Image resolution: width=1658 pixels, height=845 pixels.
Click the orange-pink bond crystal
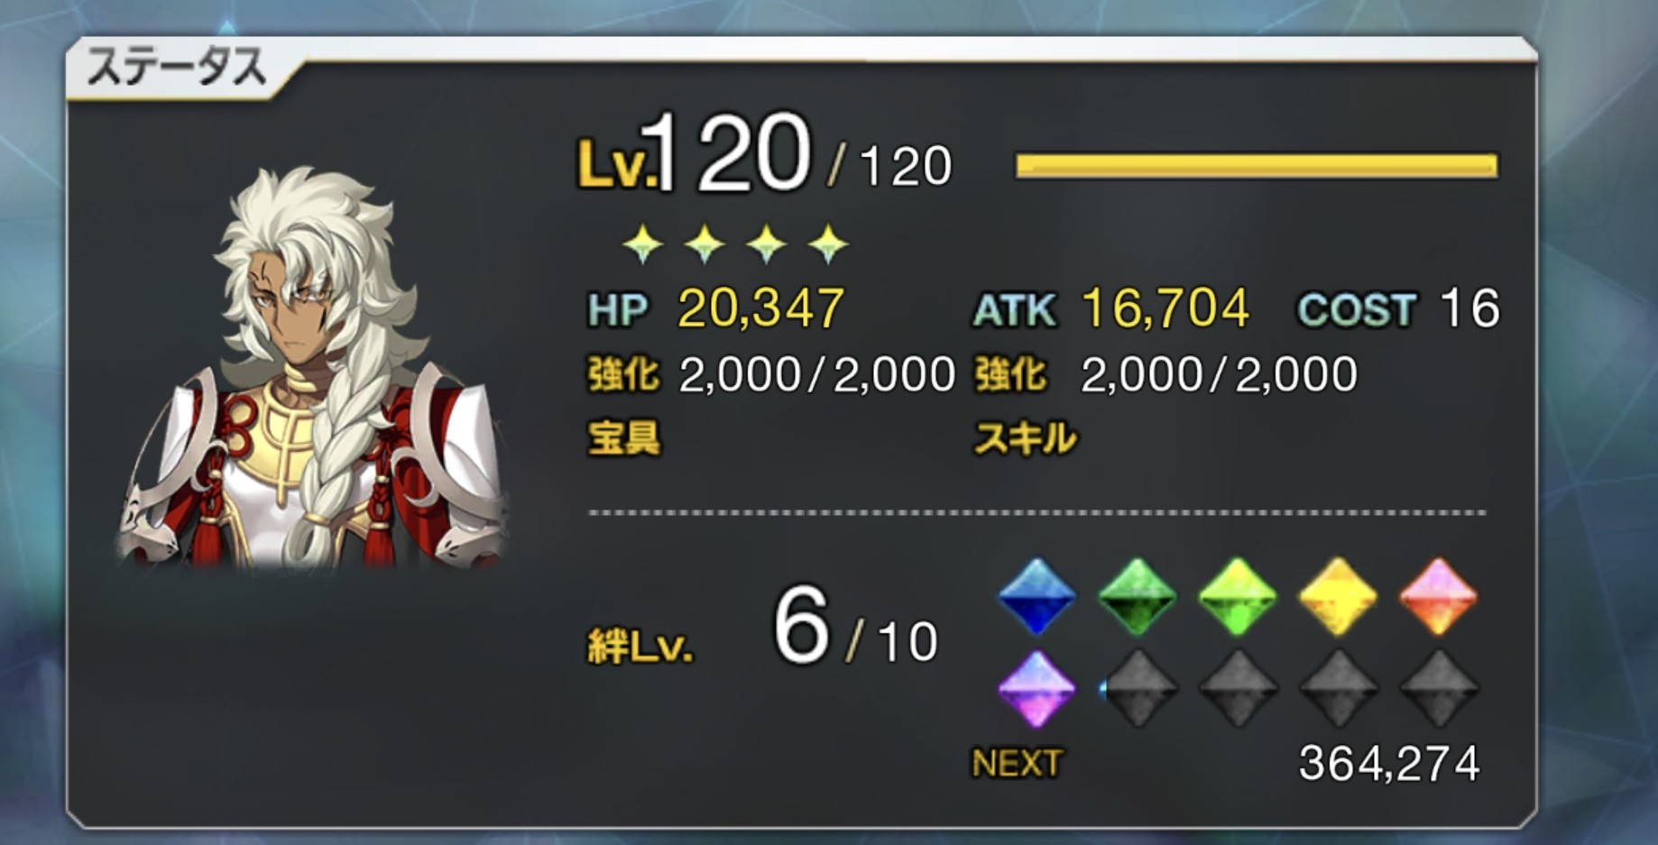[1438, 596]
